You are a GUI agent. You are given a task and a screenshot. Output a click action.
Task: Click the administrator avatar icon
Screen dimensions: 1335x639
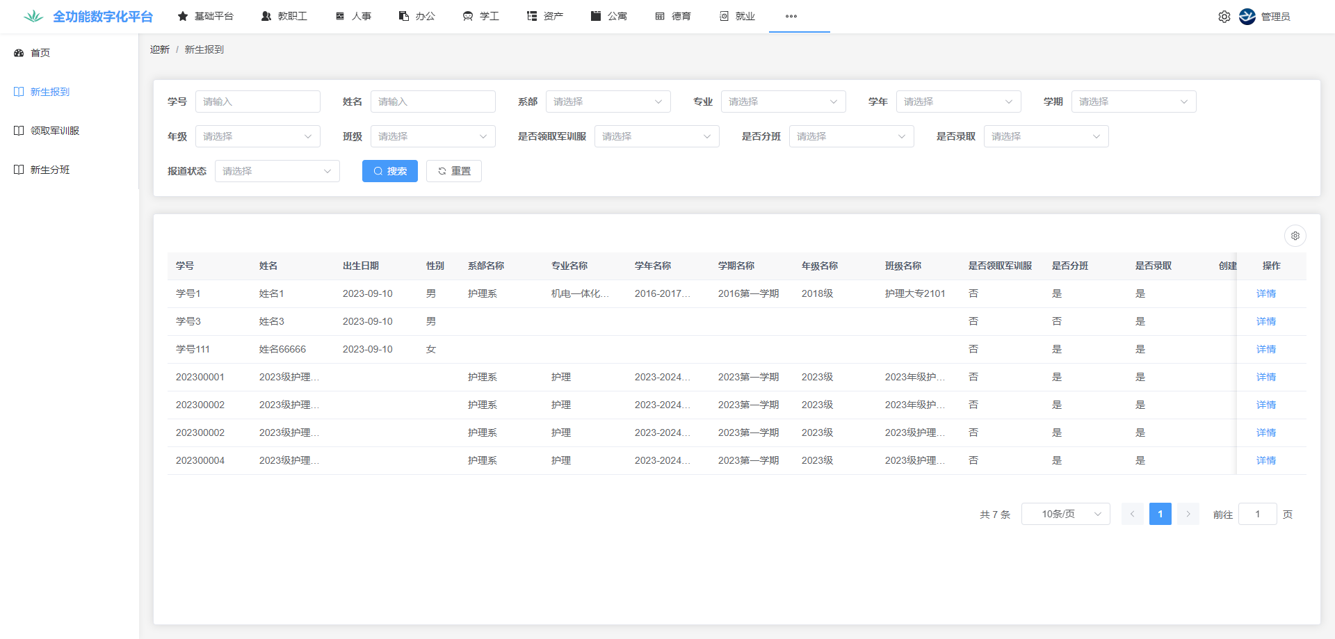(1247, 17)
